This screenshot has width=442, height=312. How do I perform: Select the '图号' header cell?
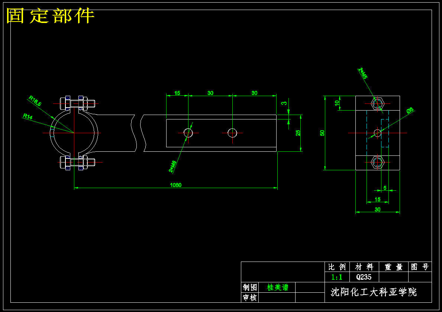tap(420, 267)
